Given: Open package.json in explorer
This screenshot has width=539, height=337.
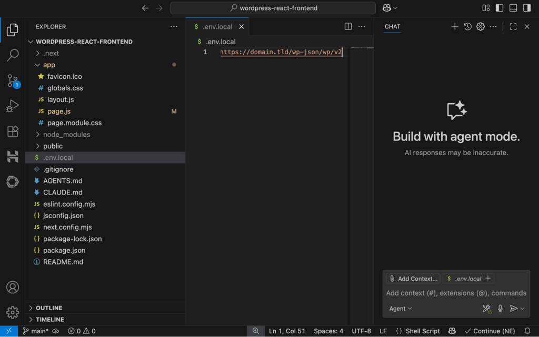Looking at the screenshot, I should tap(105, 250).
